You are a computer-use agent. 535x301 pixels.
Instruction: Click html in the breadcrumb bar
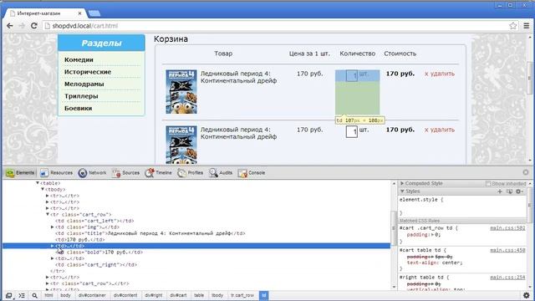point(48,295)
